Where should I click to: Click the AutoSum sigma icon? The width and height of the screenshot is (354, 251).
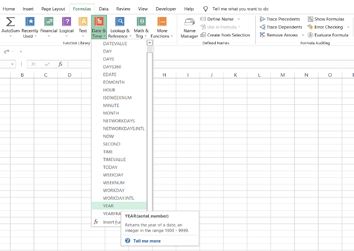pyautogui.click(x=10, y=22)
